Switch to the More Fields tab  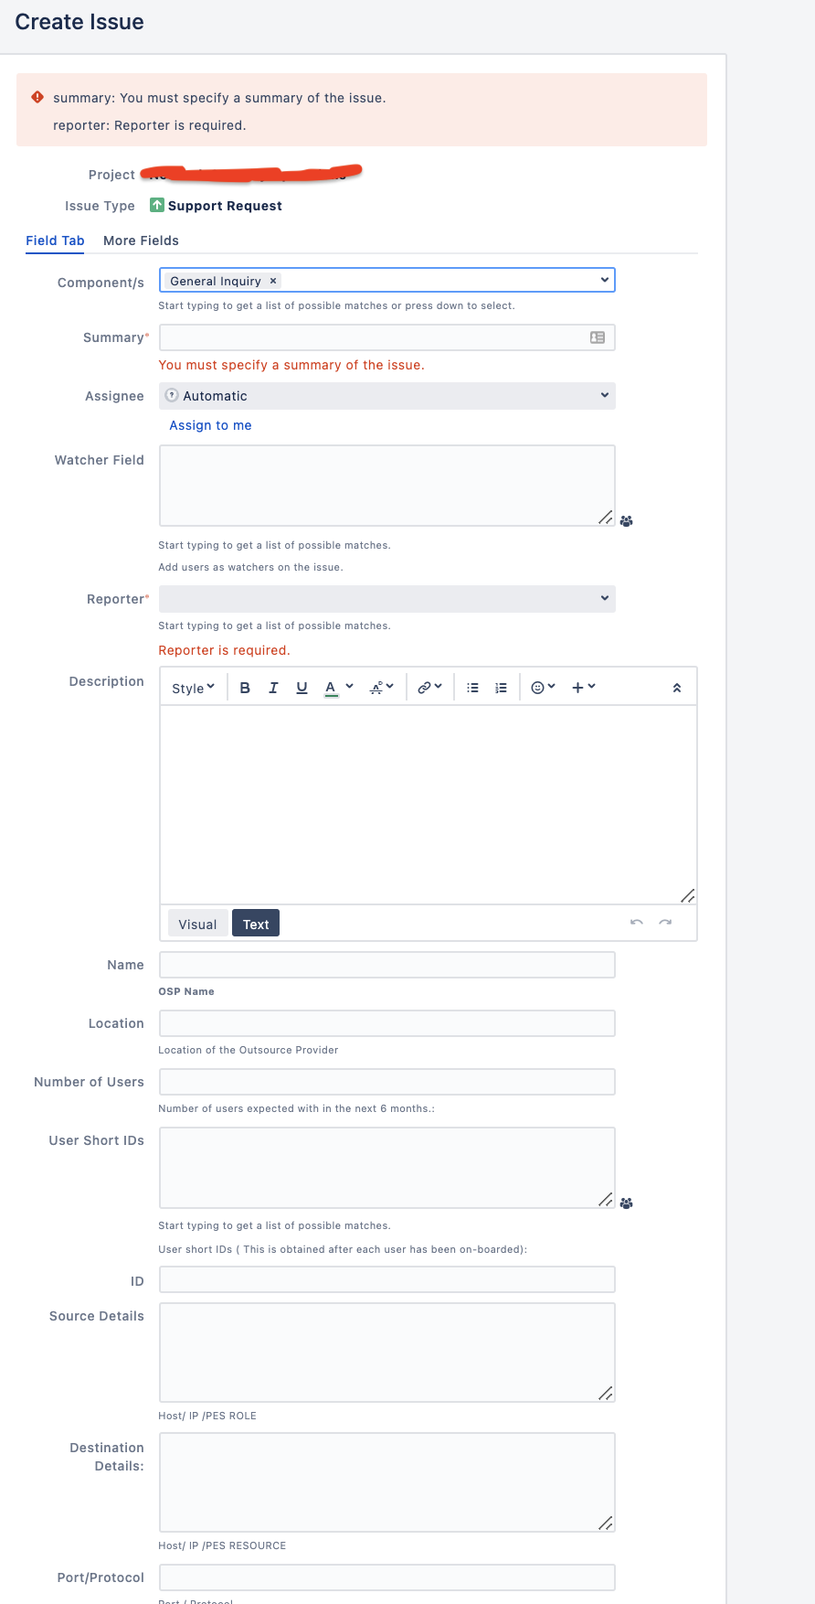pyautogui.click(x=141, y=241)
